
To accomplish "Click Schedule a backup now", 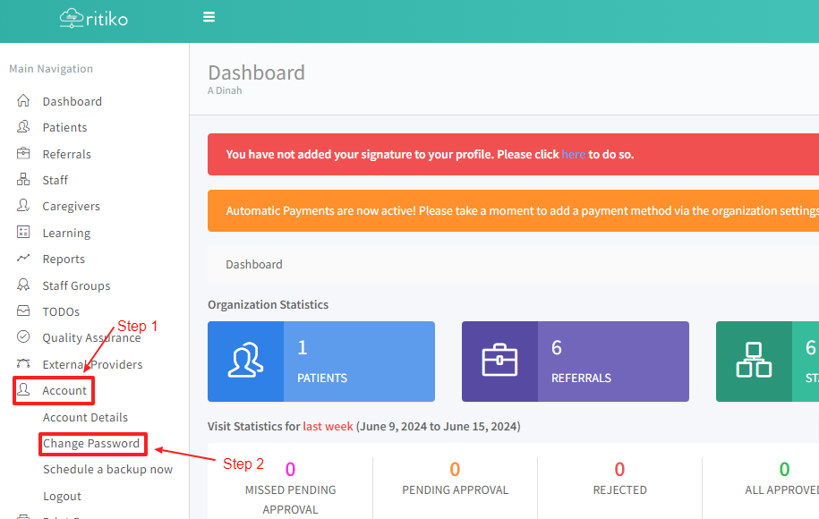I will coord(107,469).
